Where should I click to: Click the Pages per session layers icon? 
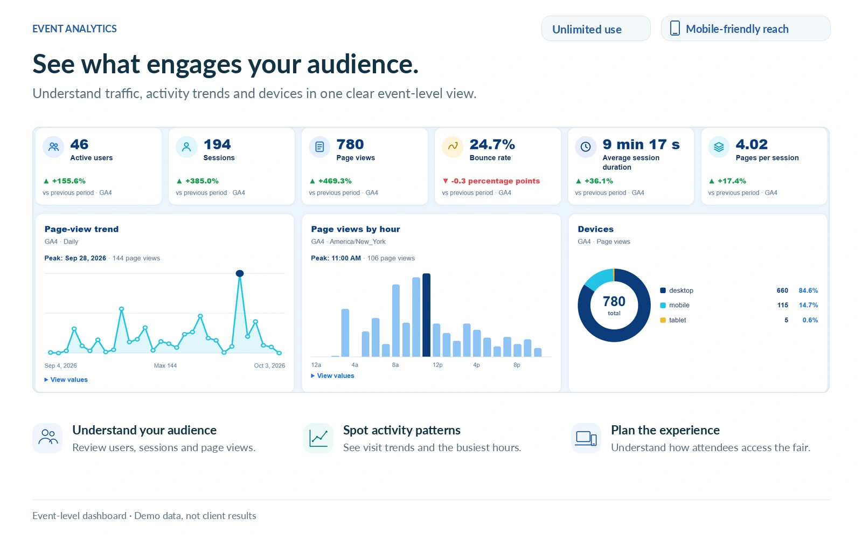click(719, 147)
